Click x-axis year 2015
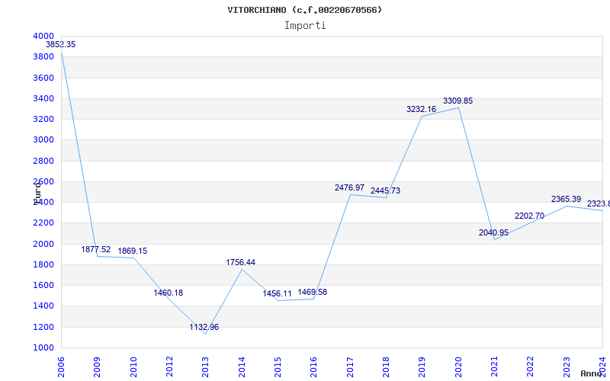Image resolution: width=610 pixels, height=381 pixels. (278, 367)
